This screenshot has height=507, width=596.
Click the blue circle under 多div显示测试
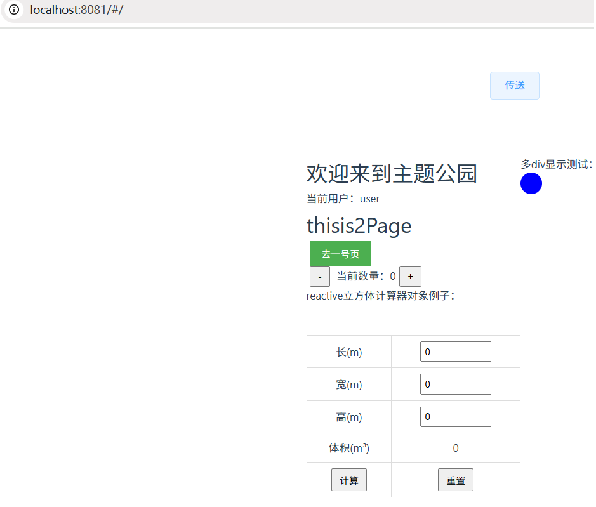(x=531, y=183)
